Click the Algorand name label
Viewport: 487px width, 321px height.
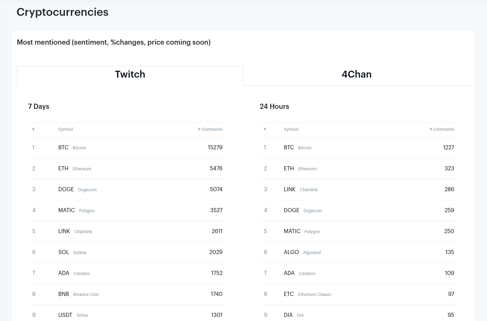tap(312, 253)
